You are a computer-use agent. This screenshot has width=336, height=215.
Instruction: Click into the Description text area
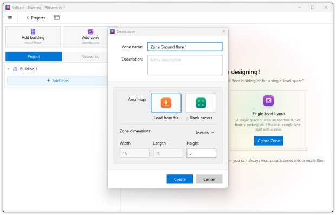click(x=185, y=65)
